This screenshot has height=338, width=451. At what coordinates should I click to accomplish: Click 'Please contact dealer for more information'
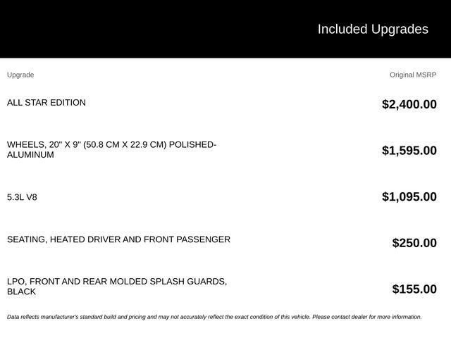point(367,317)
